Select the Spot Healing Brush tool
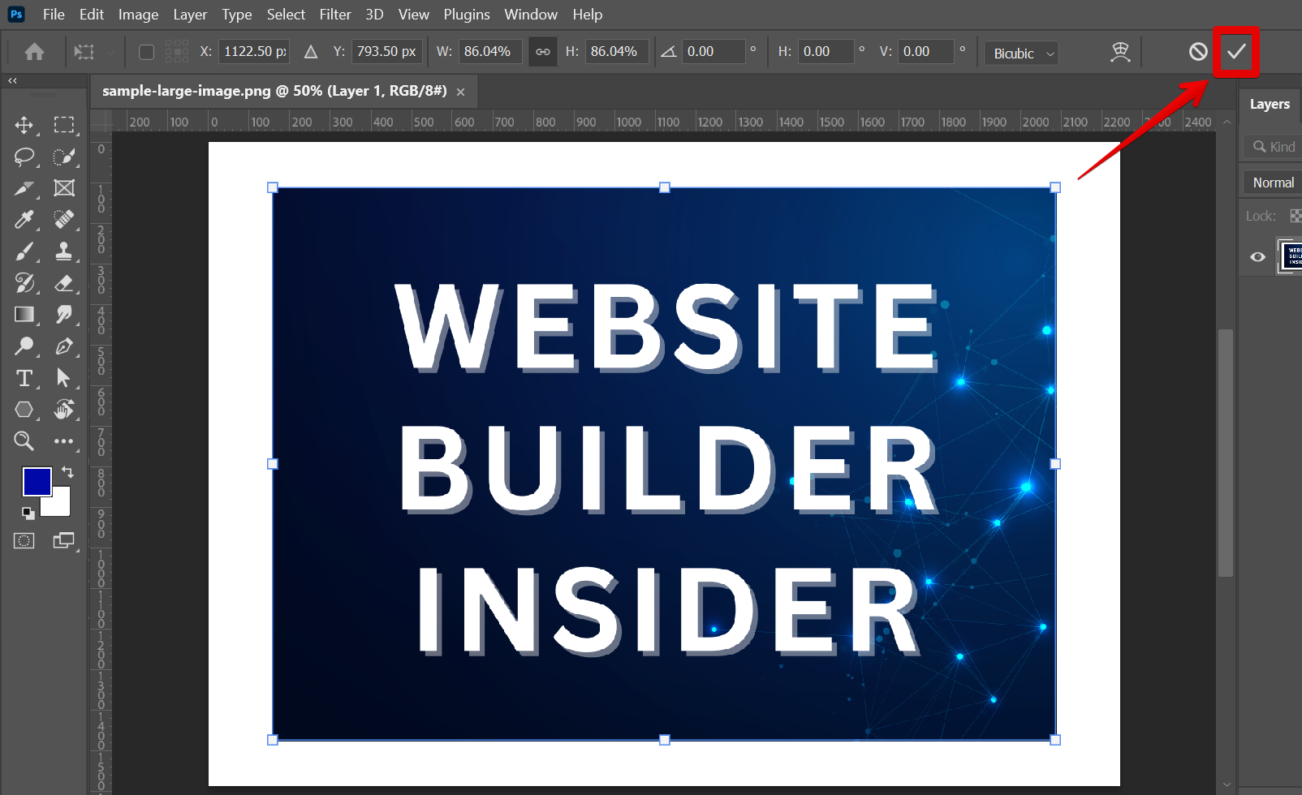1302x795 pixels. coord(64,220)
